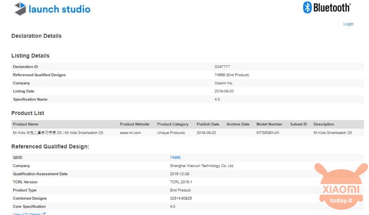Viewport: 369px width, 215px height.
Task: Click the Listing Details heading
Action: 30,56
